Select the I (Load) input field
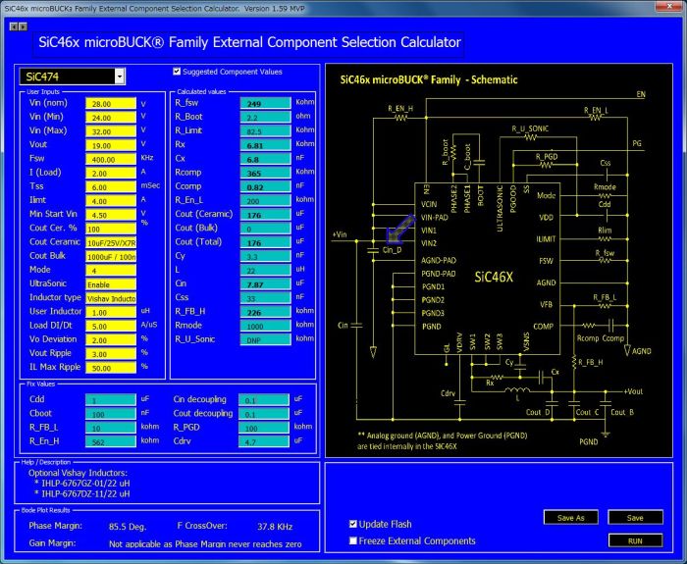This screenshot has height=564, width=687. (x=111, y=173)
